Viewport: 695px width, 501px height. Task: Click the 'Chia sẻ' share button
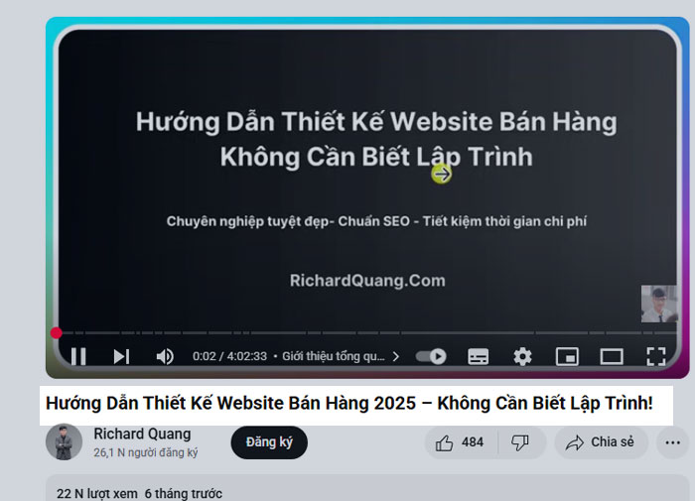(601, 442)
